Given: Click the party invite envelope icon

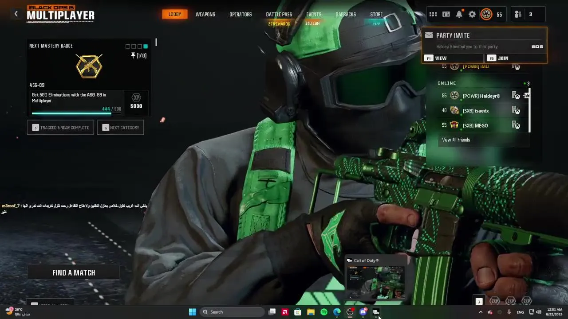Looking at the screenshot, I should tap(429, 35).
